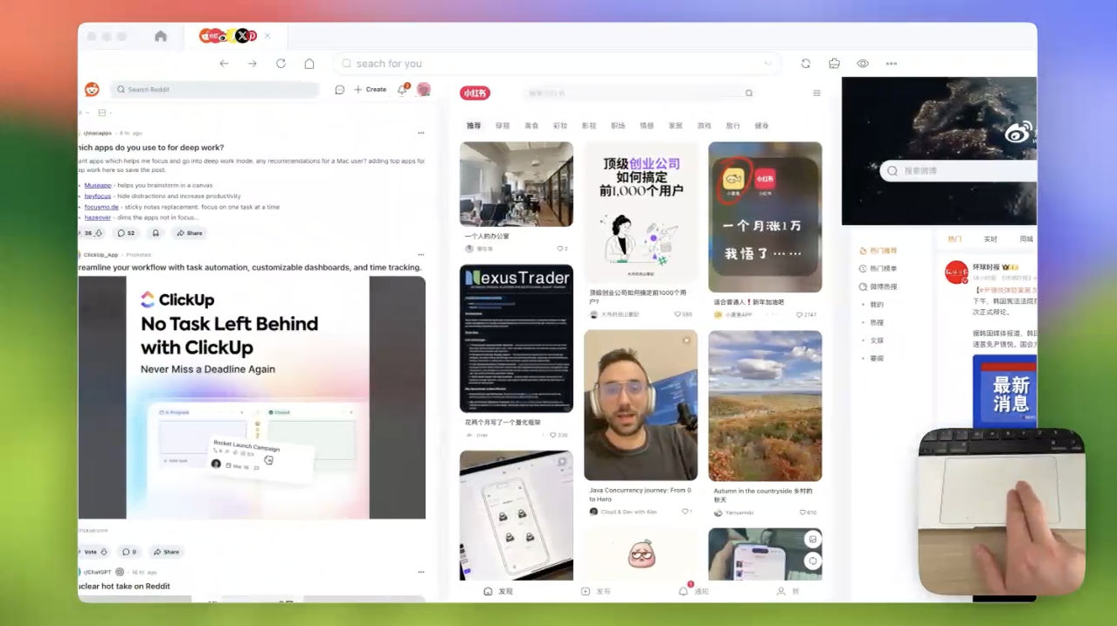Select the 穿搭 category tab
This screenshot has width=1117, height=626.
coord(503,126)
